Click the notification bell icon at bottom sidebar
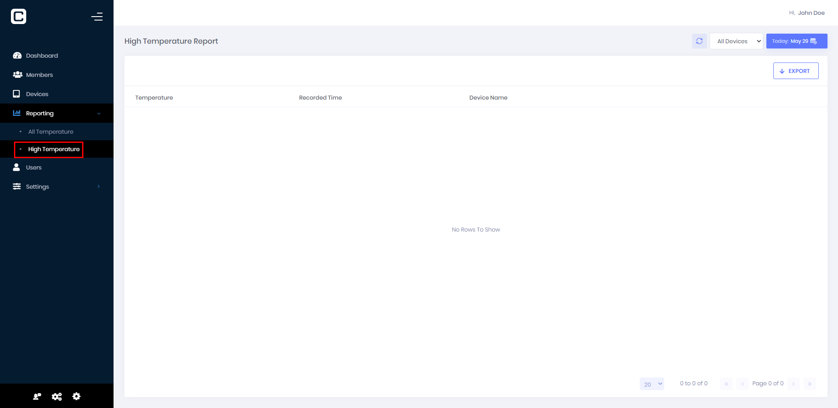 (37, 396)
